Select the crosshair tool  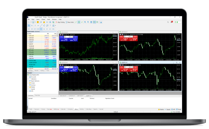[32, 25]
